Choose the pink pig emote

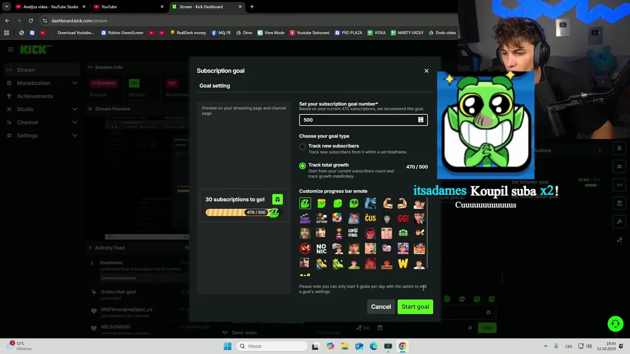point(387,249)
